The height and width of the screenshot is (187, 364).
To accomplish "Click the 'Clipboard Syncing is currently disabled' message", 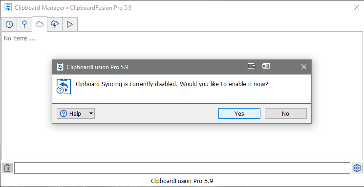I will pos(172,84).
